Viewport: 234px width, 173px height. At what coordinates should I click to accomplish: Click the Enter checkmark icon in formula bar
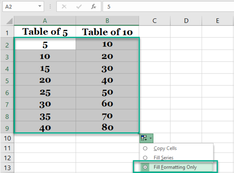(x=78, y=6)
